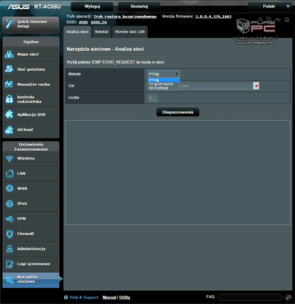Click the FAQ search magnifier icon
Screen dimensions: 295x304
(x=288, y=297)
